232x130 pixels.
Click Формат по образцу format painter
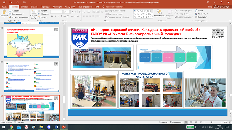19,17
